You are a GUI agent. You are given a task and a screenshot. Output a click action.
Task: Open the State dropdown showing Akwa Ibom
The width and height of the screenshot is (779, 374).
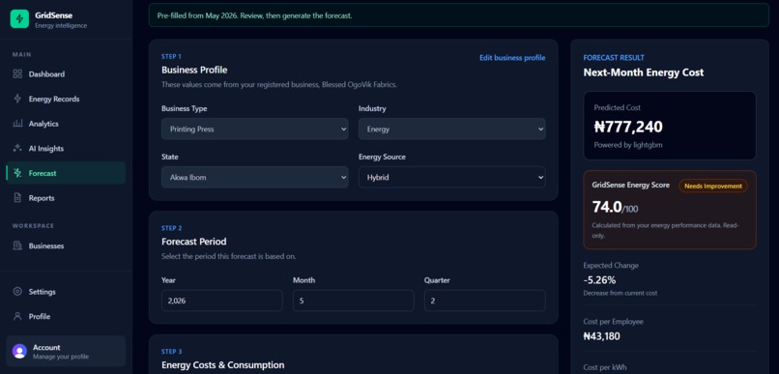pyautogui.click(x=255, y=177)
